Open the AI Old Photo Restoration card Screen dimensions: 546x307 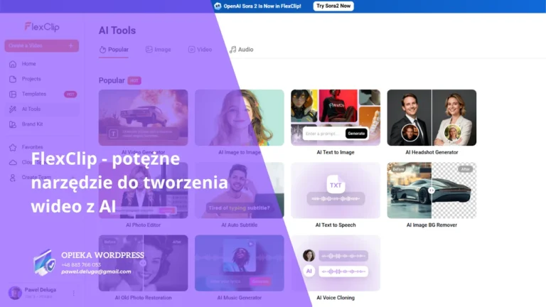143,263
